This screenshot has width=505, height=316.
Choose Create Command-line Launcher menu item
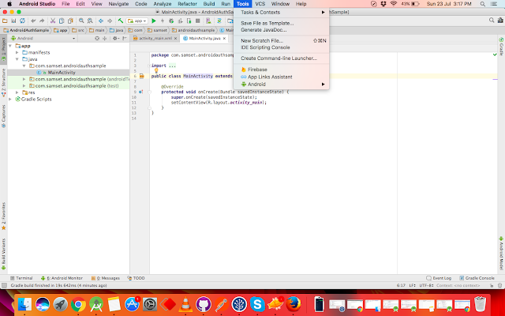point(281,58)
